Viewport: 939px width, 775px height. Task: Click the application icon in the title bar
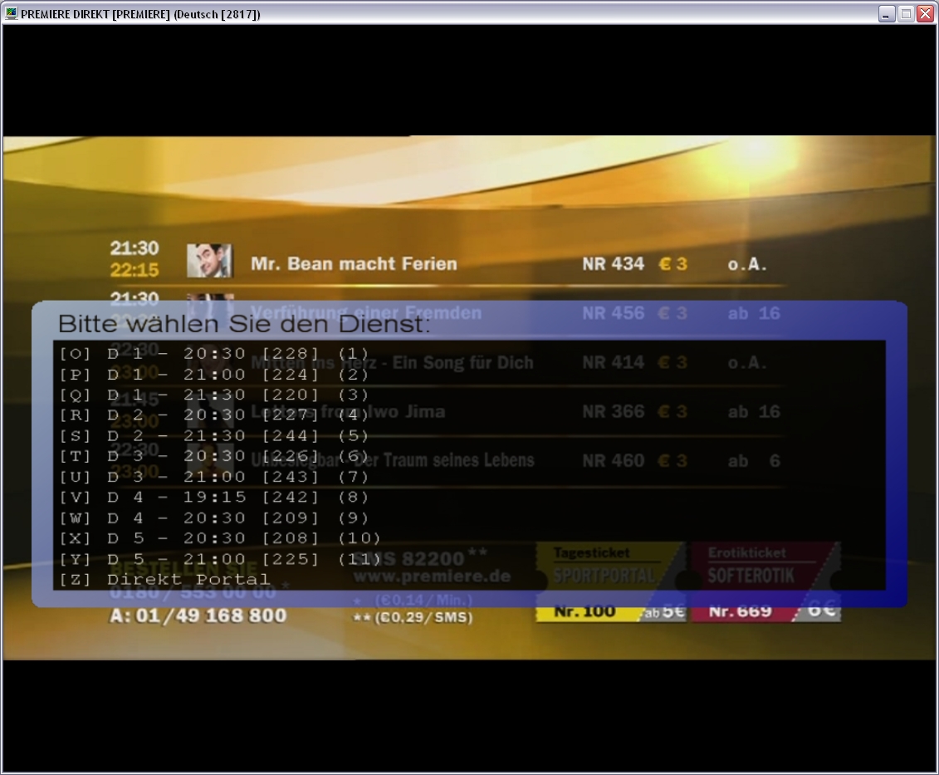click(11, 13)
